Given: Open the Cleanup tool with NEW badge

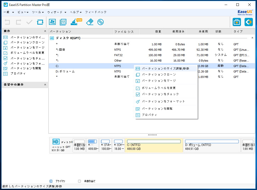Looking at the screenshot, I should point(76,22).
